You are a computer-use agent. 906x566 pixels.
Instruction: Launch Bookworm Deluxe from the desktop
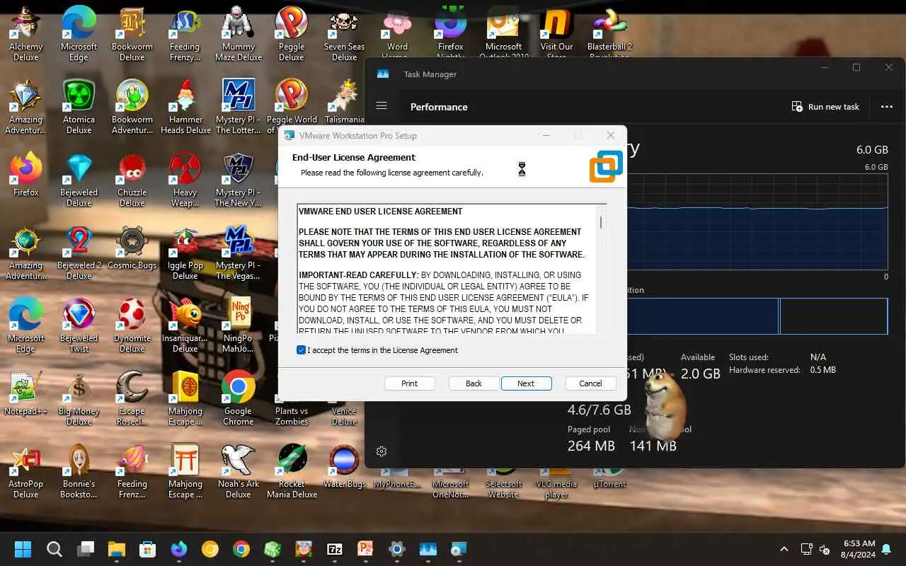(x=132, y=34)
